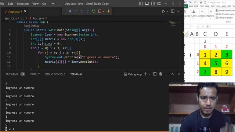Open Customize Layout icon
235x132 pixels.
click(x=159, y=4)
